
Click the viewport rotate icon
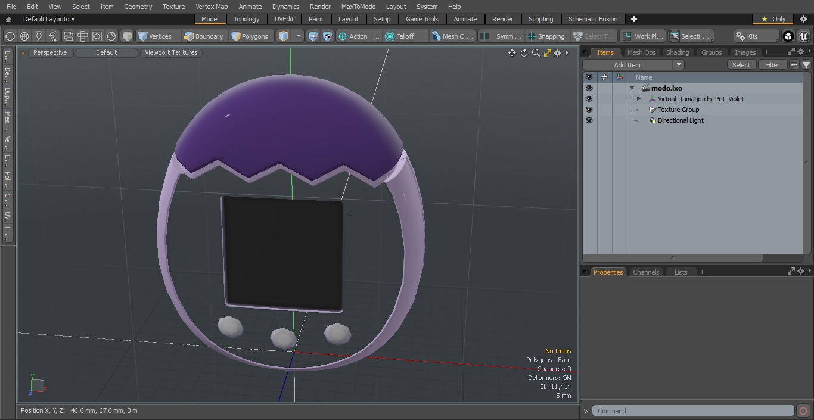[524, 53]
